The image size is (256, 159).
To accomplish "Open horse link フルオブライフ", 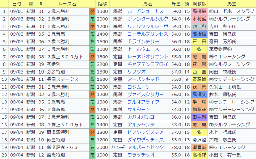I will point(143,102).
